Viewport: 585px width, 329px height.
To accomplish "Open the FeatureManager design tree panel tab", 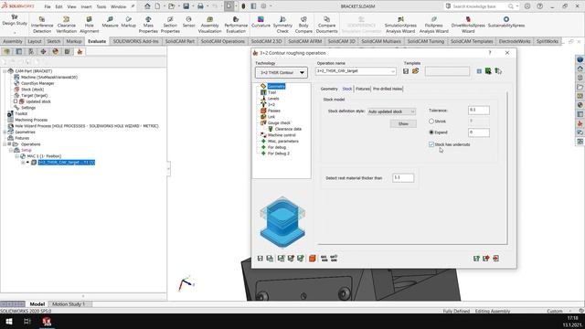I will coord(6,52).
